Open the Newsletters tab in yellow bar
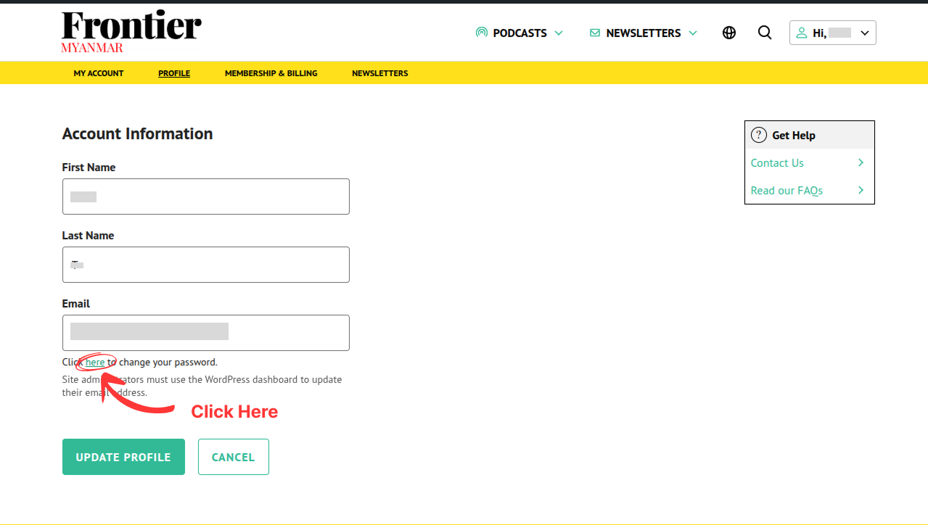Image resolution: width=928 pixels, height=525 pixels. click(379, 73)
